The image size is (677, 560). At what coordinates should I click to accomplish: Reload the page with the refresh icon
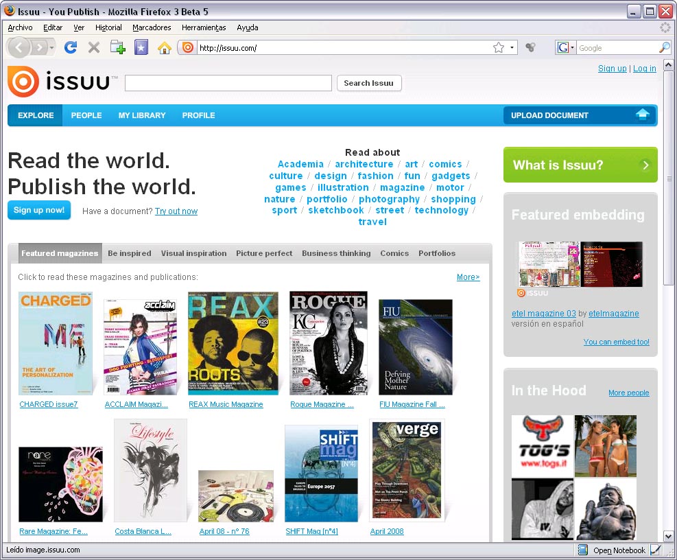[71, 47]
